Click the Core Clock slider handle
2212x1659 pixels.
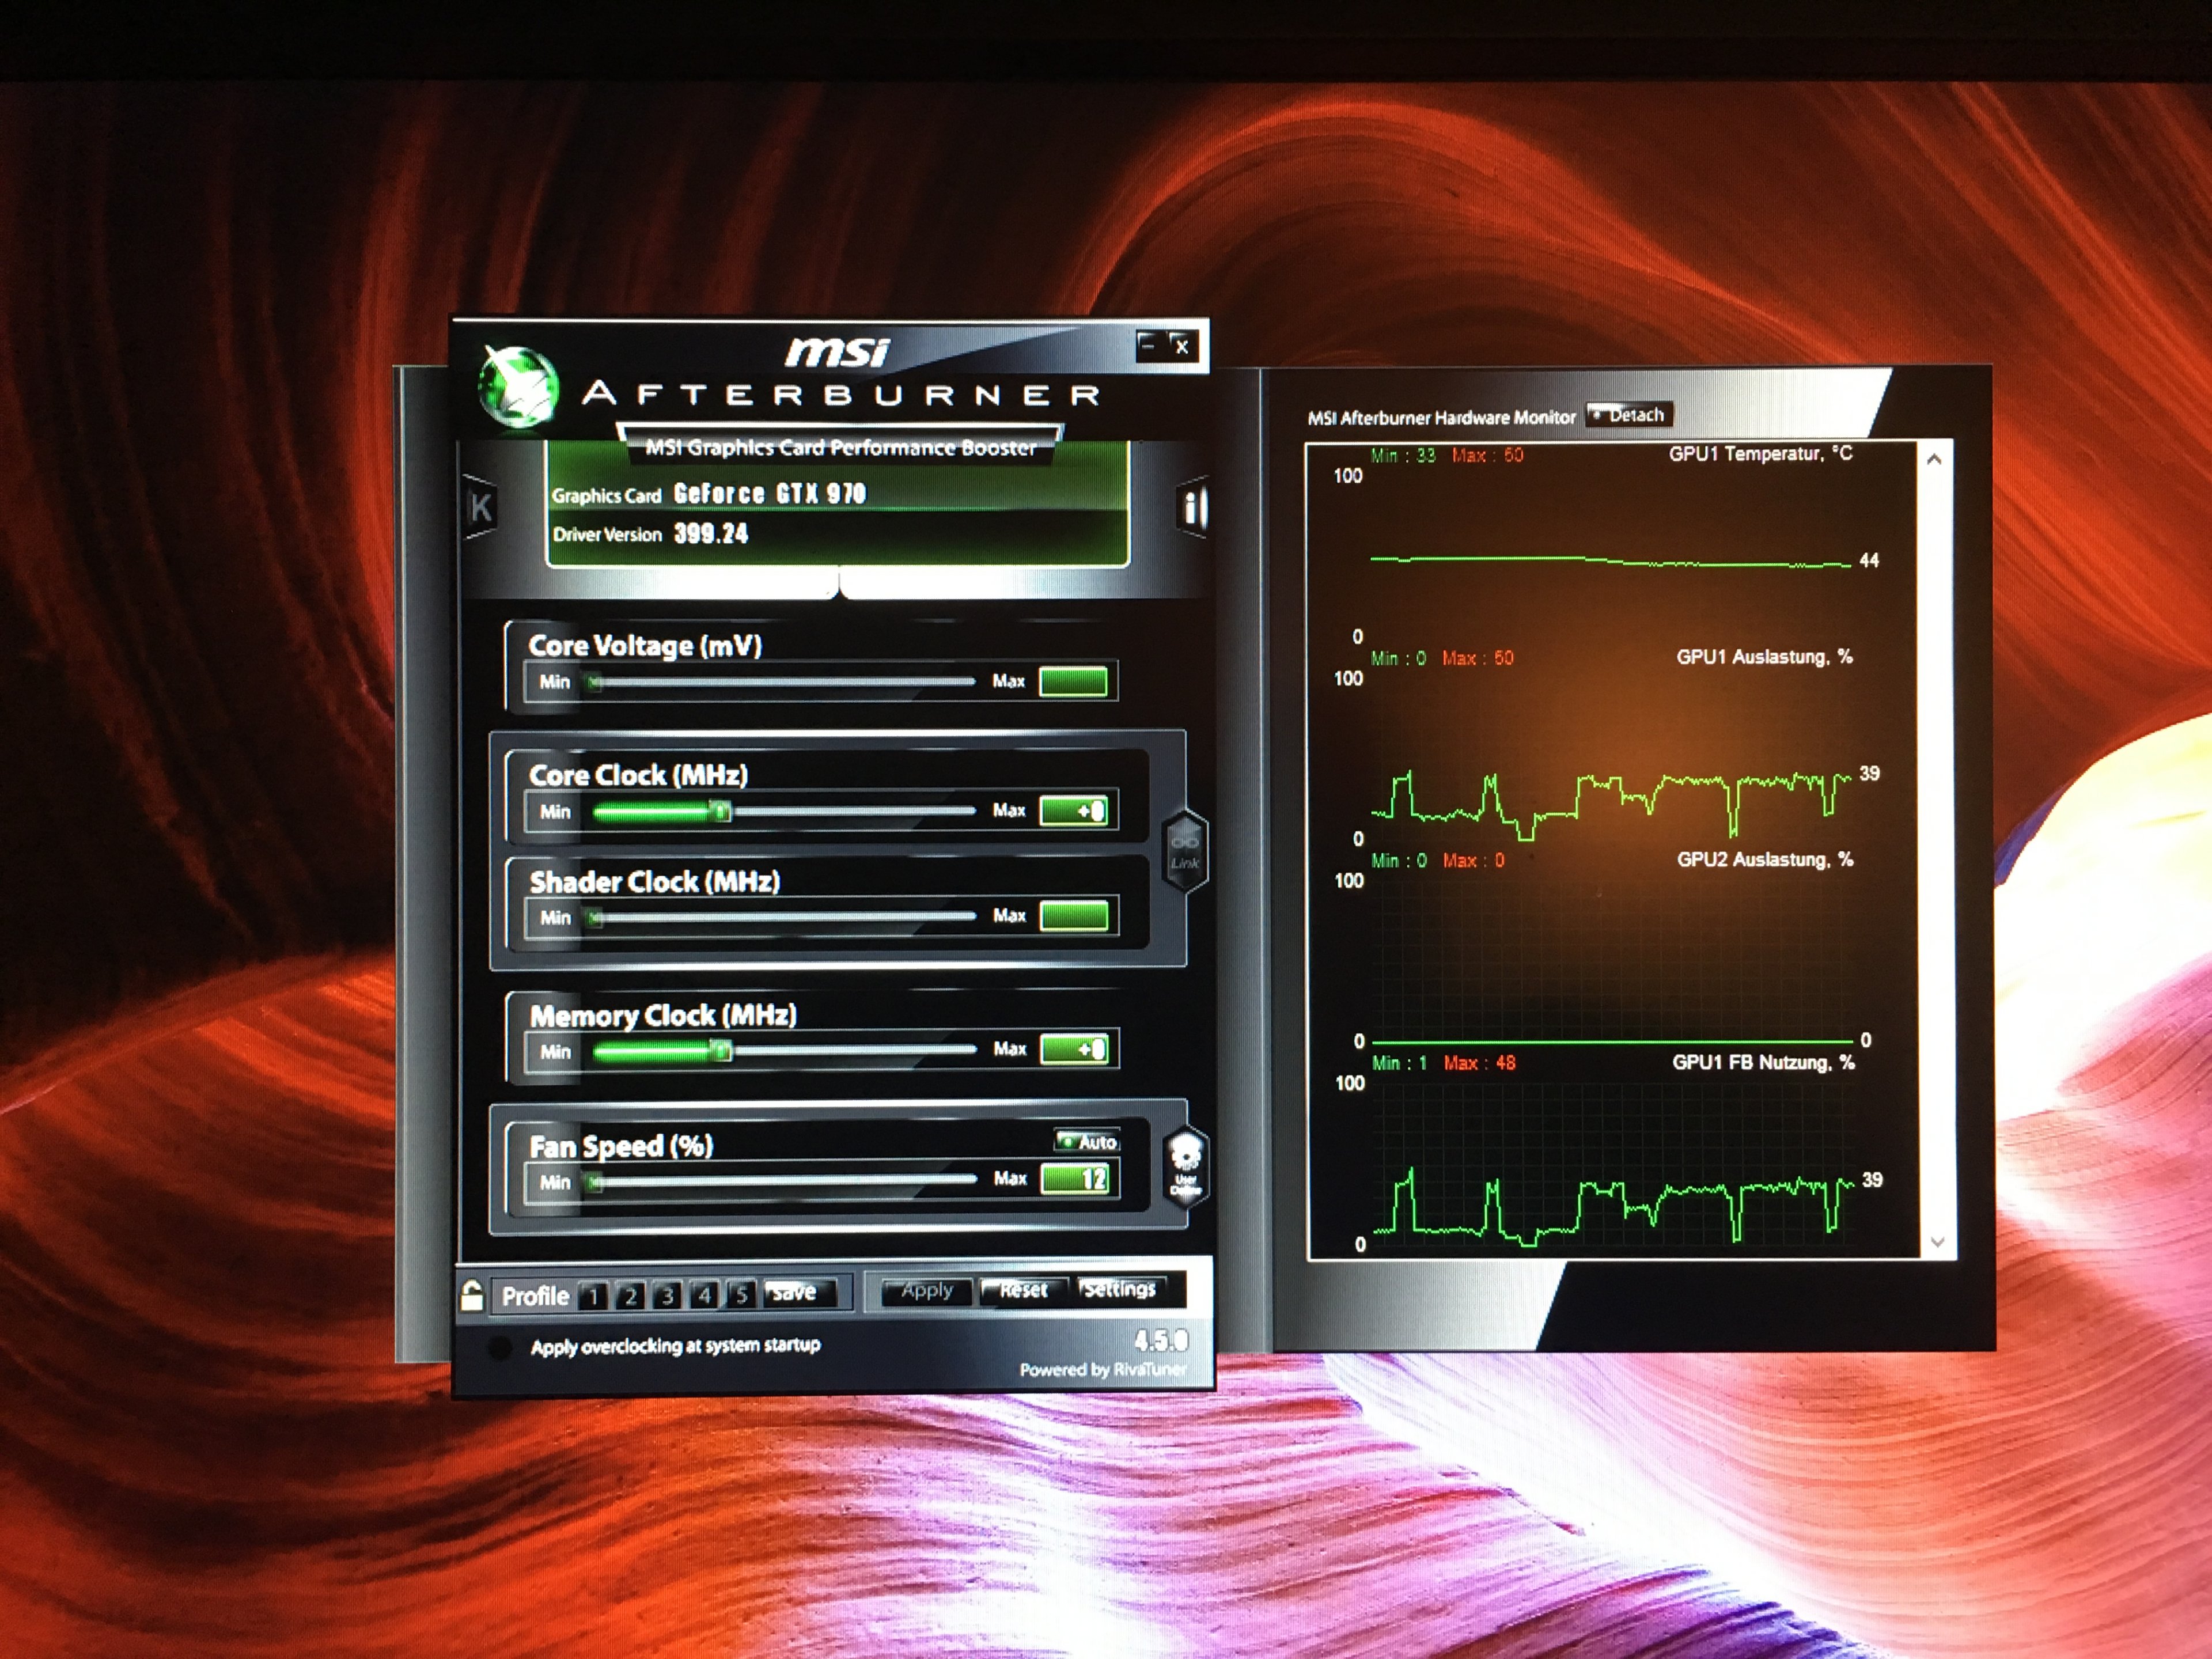pyautogui.click(x=720, y=811)
